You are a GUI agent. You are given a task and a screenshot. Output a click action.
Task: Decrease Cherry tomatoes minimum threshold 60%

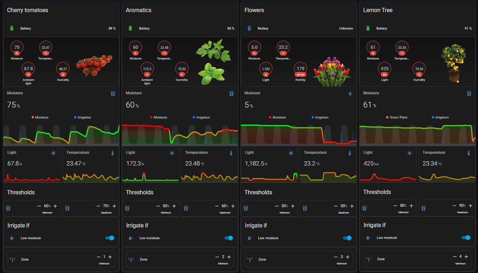39,206
